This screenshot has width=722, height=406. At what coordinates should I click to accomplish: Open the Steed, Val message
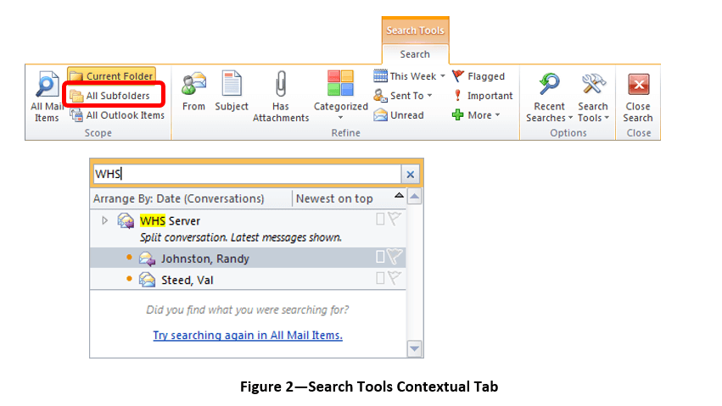(x=248, y=280)
